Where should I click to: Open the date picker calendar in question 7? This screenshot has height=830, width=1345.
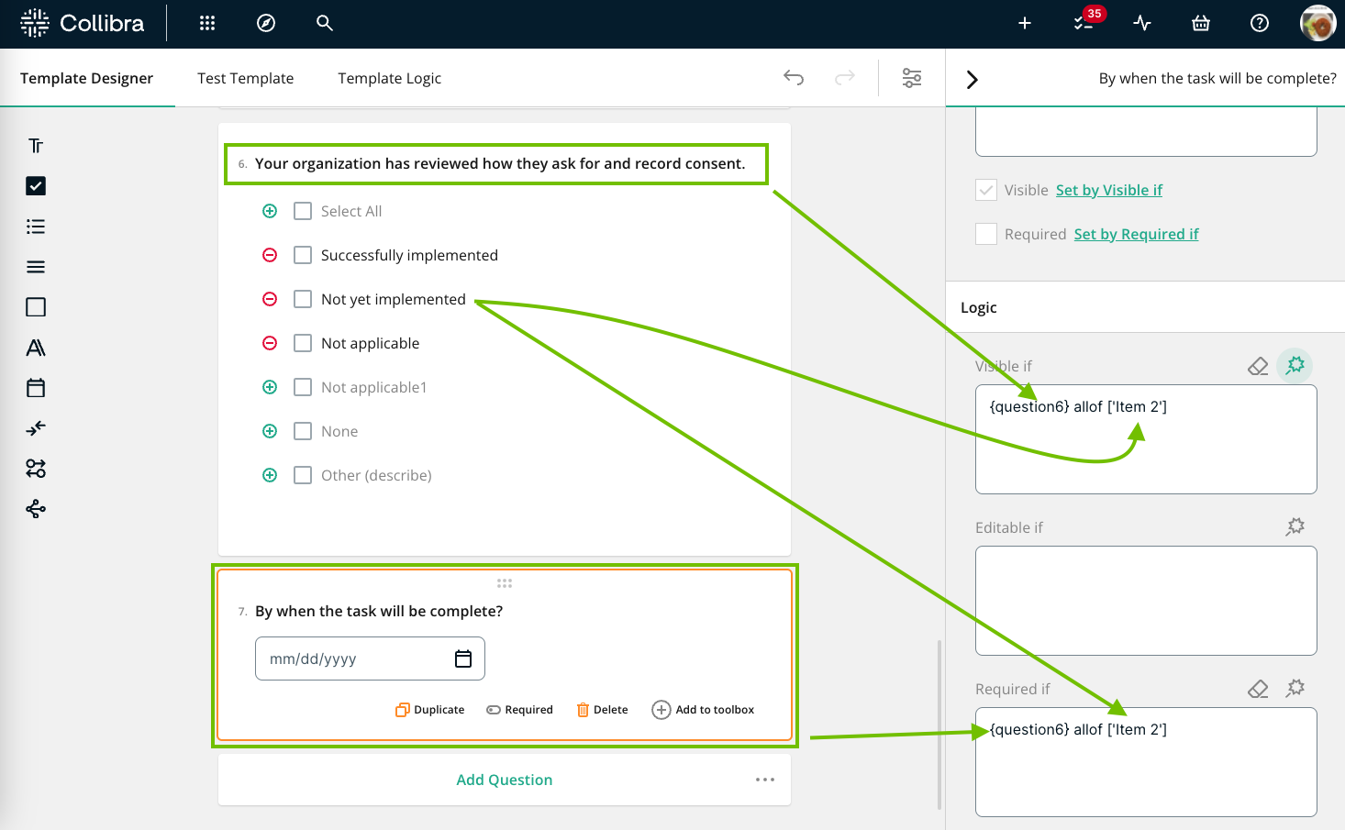point(463,658)
